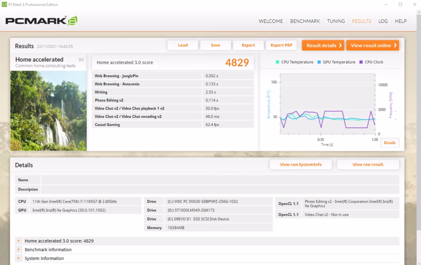Image resolution: width=421 pixels, height=265 pixels.
Task: Minimize the PCMark 8 window
Action: pyautogui.click(x=386, y=4)
